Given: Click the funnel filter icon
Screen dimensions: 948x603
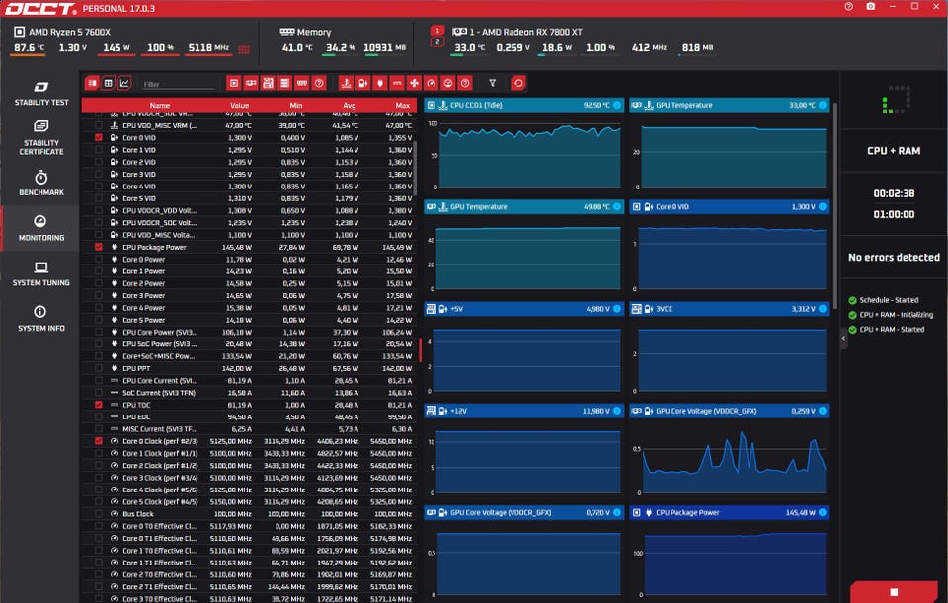Looking at the screenshot, I should point(492,83).
